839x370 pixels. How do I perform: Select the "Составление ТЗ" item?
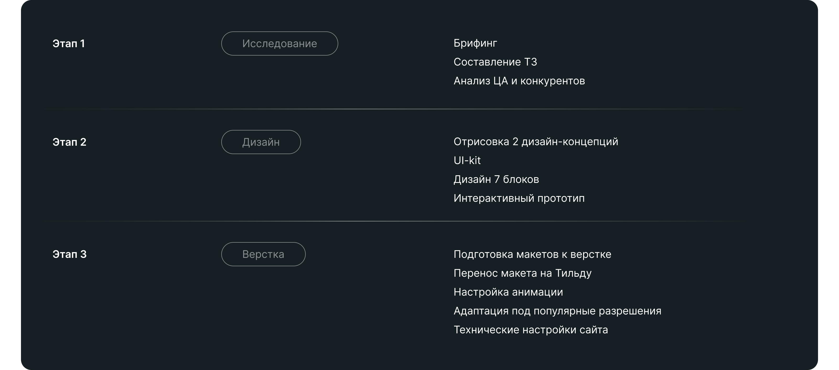point(495,62)
